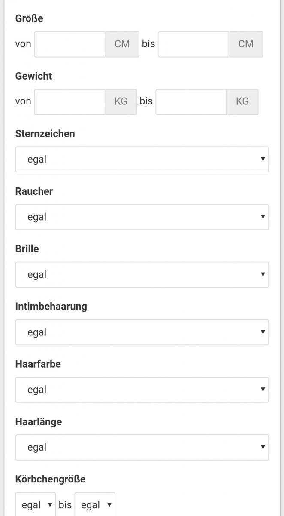284x516 pixels.
Task: Open the Haarlänge dropdown
Action: pyautogui.click(x=142, y=448)
